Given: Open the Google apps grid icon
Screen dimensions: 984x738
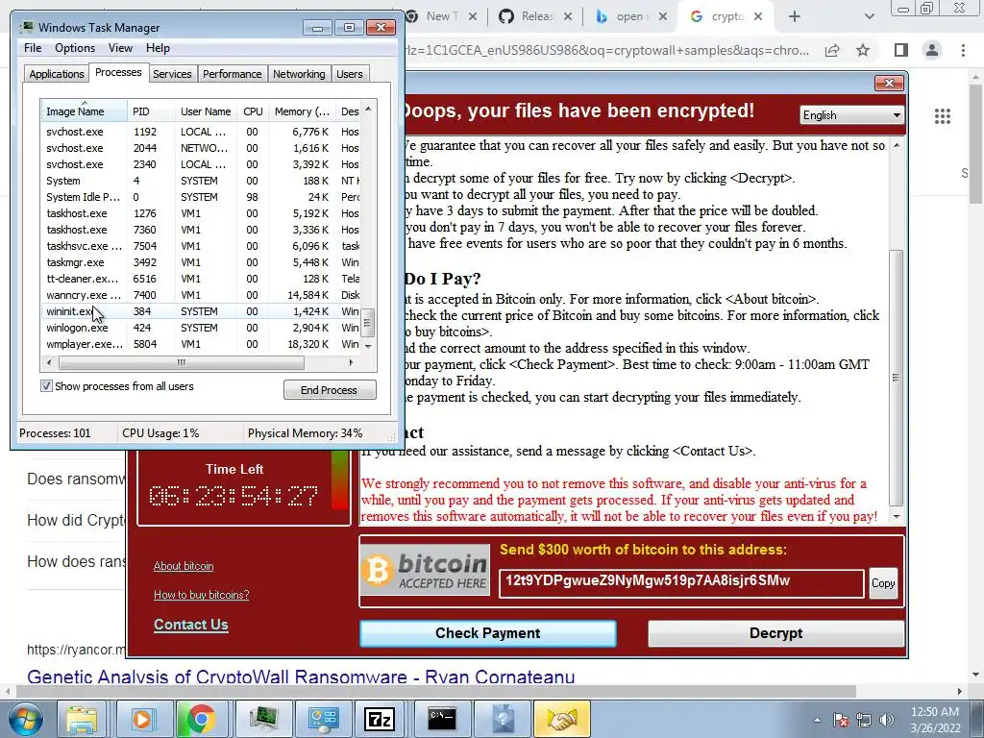Looking at the screenshot, I should pyautogui.click(x=943, y=116).
